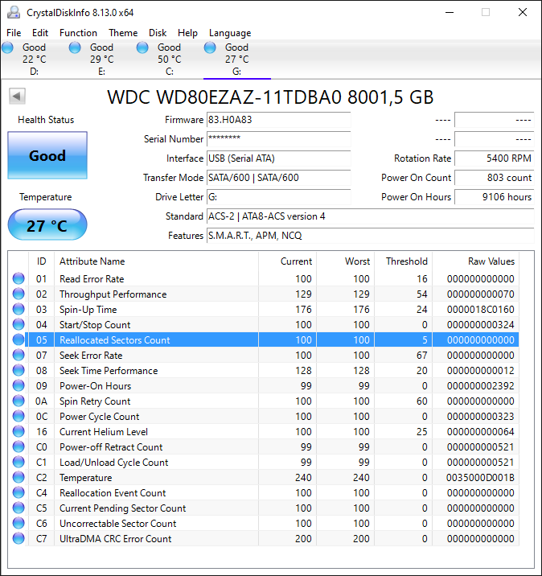Select disk D: at 22 °C
The width and height of the screenshot is (542, 576).
tap(34, 60)
